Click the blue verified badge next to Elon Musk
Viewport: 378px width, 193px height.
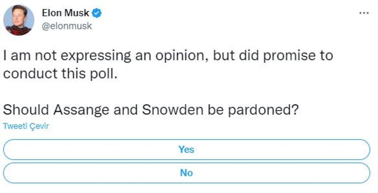click(97, 13)
